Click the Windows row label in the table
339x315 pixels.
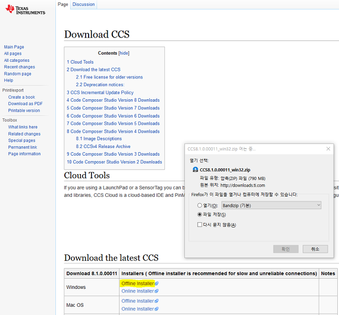pyautogui.click(x=76, y=287)
